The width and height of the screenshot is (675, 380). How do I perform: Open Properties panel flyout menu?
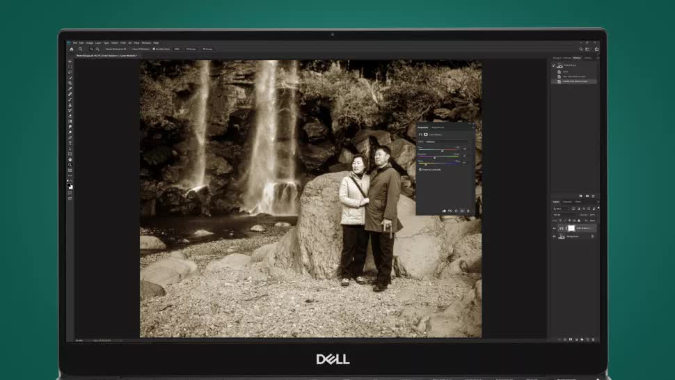coord(473,128)
